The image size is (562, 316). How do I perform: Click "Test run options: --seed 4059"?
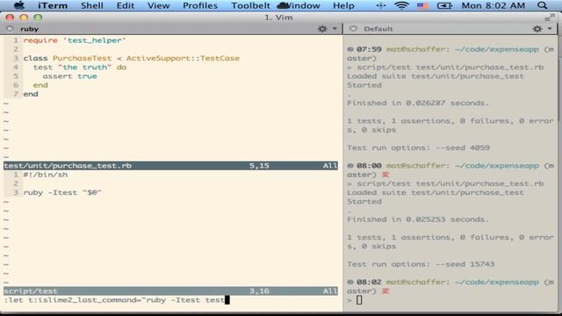point(418,148)
